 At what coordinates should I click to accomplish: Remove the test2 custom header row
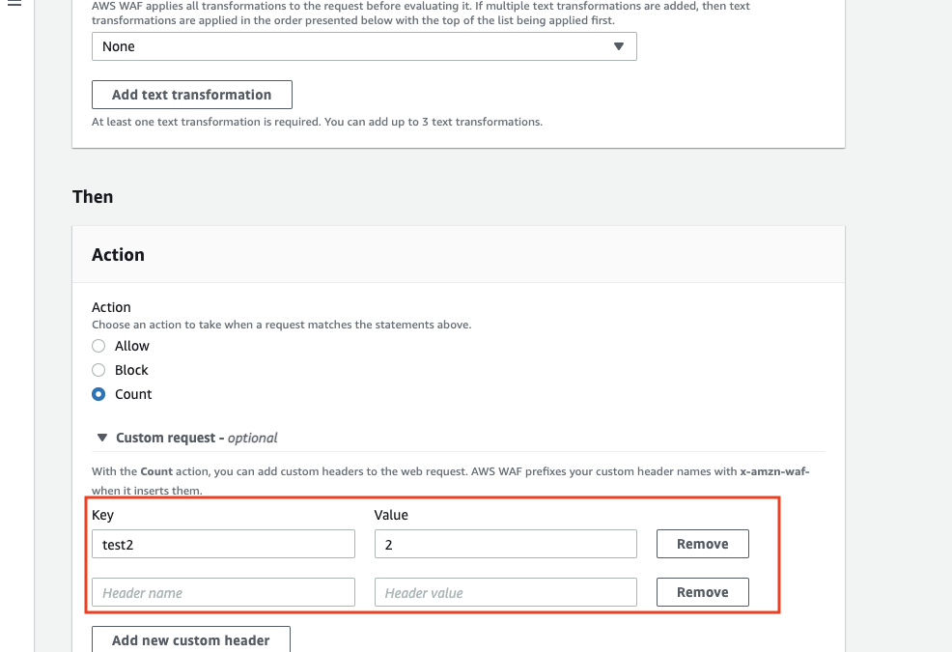click(x=703, y=544)
